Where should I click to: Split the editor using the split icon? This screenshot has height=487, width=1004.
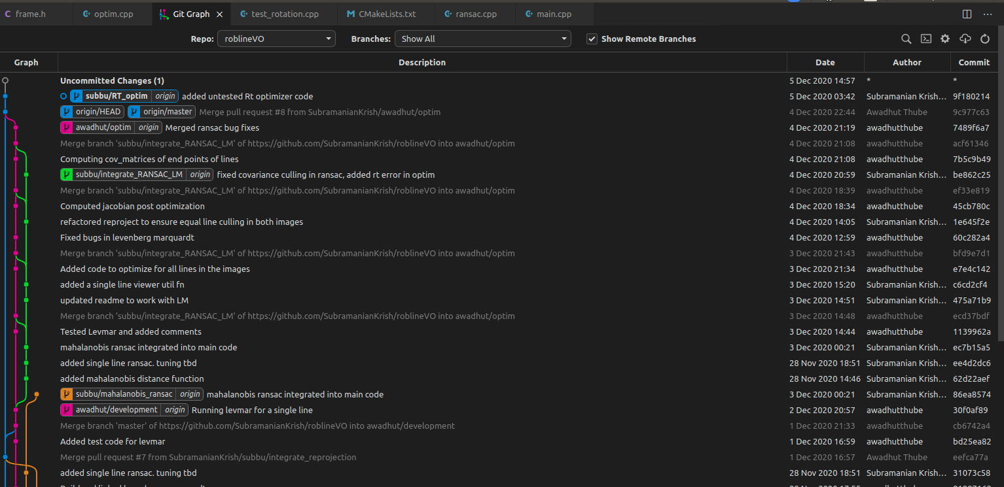(967, 14)
